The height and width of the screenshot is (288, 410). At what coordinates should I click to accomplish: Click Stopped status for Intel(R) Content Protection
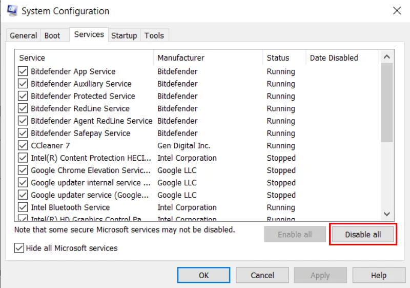tap(281, 158)
